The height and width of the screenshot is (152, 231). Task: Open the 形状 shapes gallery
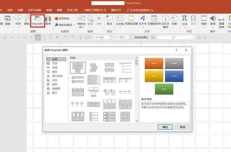pos(18,20)
